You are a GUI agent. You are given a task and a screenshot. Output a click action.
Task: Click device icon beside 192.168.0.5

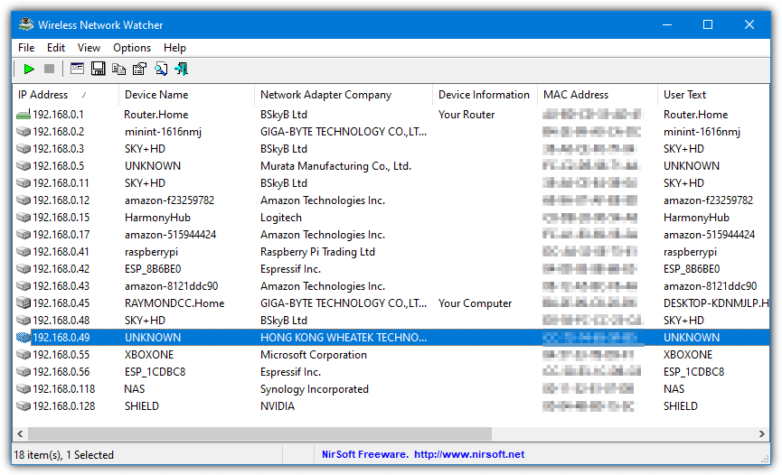click(24, 166)
